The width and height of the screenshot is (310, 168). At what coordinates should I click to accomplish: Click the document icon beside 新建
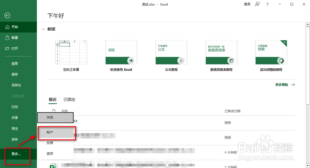7,38
